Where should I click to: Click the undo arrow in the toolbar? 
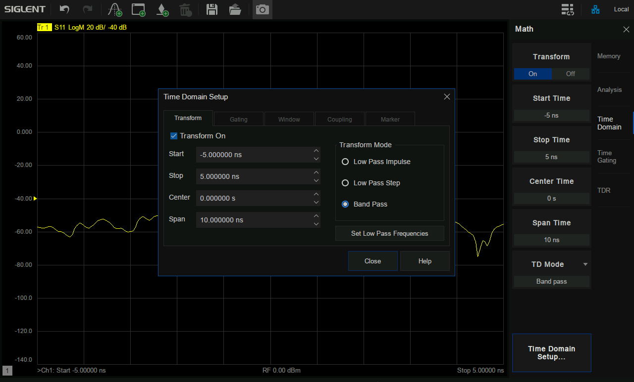point(64,9)
